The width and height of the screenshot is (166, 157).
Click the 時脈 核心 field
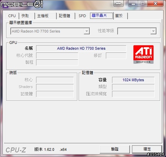click(x=55, y=80)
